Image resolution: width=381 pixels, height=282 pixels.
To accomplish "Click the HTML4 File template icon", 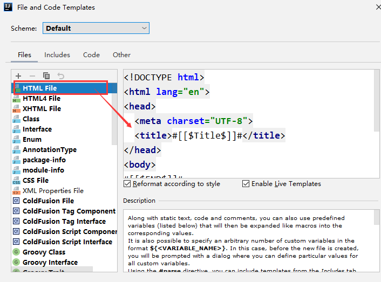I will coord(16,99).
